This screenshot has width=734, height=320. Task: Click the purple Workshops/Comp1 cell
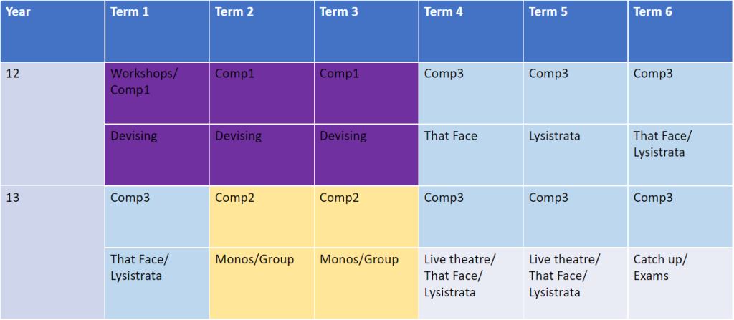point(157,93)
